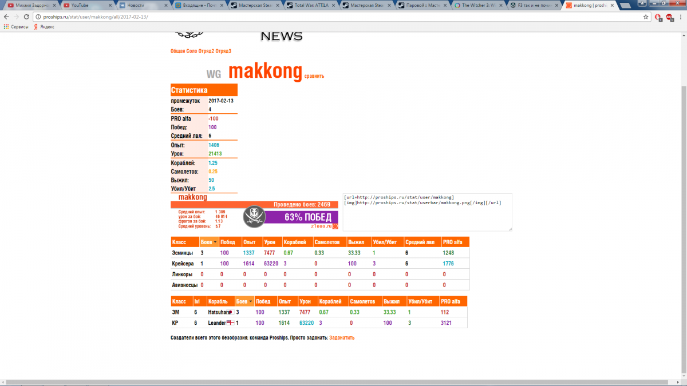Sort the class table by PRO alfa header
687x386 pixels.
[x=452, y=242]
